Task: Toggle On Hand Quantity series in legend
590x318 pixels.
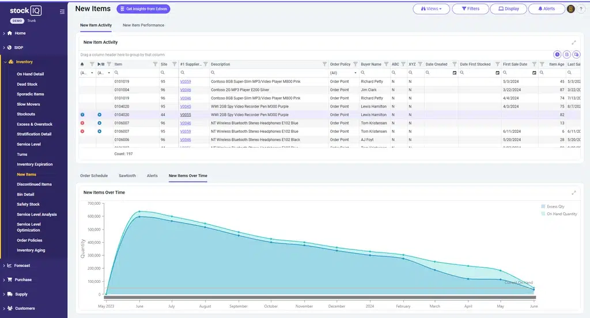Action: pos(559,213)
